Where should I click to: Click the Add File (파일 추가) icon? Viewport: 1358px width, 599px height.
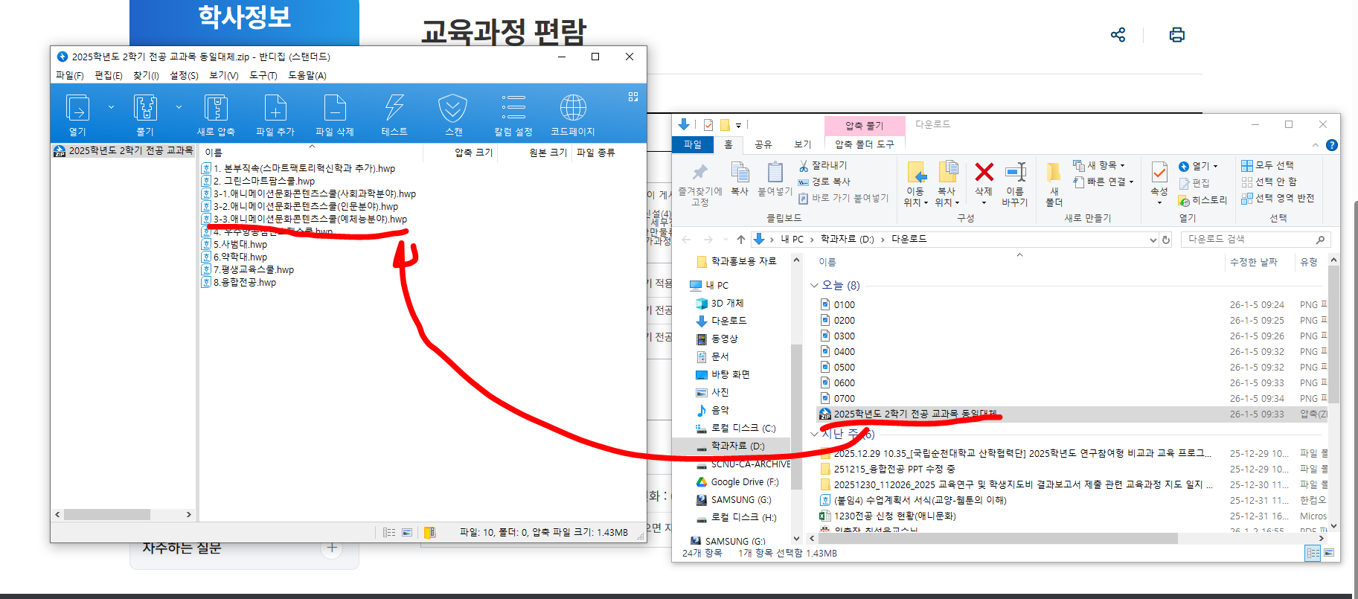(275, 109)
